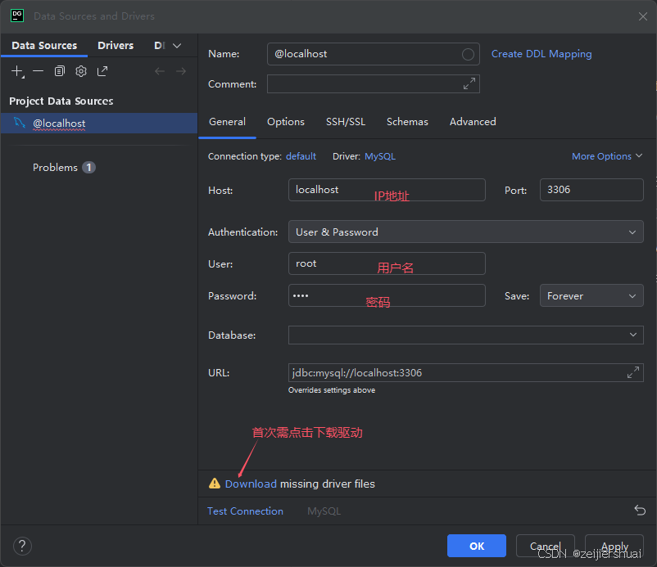Open the Database dropdown
The width and height of the screenshot is (657, 567).
point(465,335)
